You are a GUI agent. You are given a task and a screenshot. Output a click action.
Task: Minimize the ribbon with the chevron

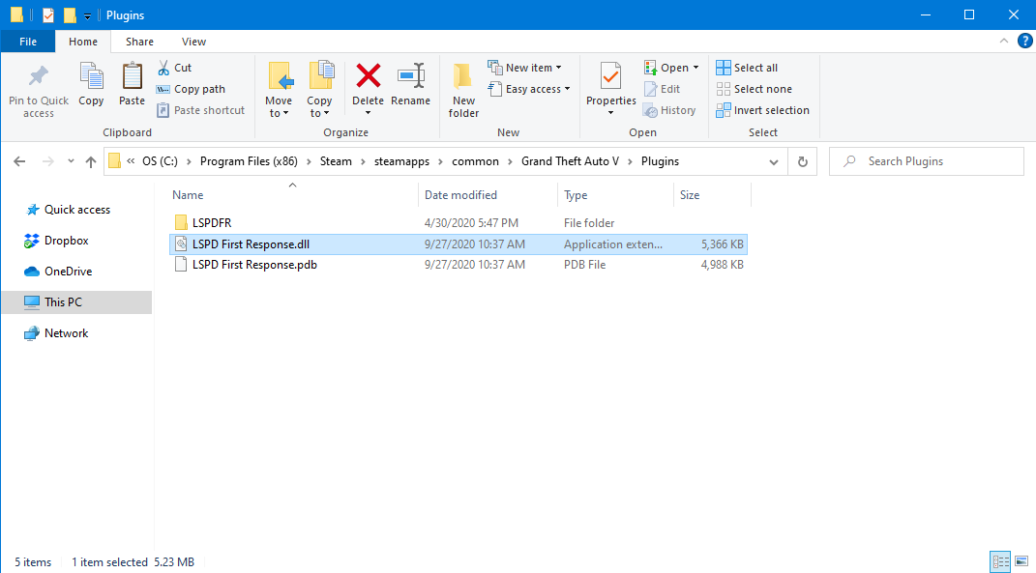[1004, 41]
